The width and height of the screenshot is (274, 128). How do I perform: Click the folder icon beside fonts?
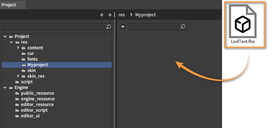[23, 59]
